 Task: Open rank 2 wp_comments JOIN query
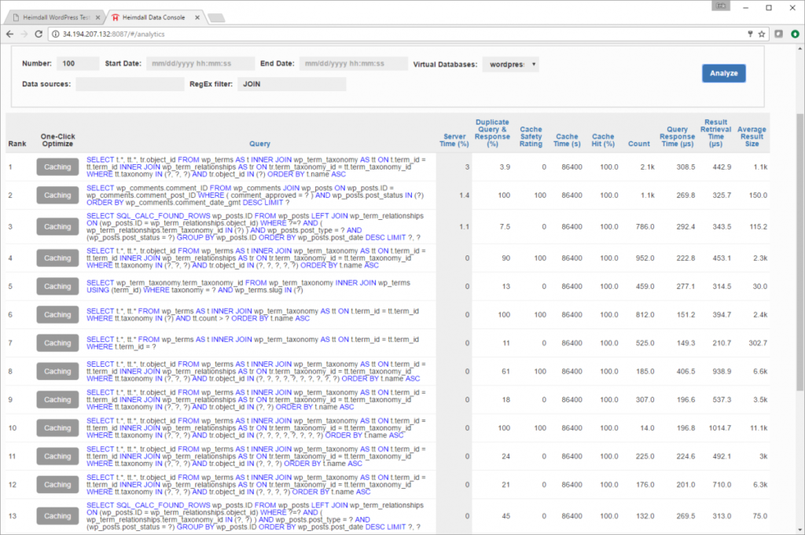[x=255, y=195]
